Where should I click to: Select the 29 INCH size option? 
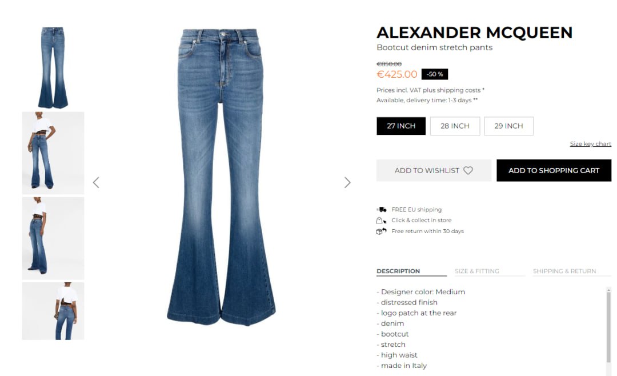tap(509, 126)
